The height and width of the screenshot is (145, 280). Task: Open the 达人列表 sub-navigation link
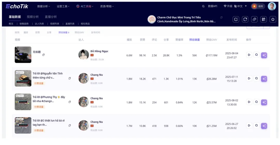pos(39,24)
